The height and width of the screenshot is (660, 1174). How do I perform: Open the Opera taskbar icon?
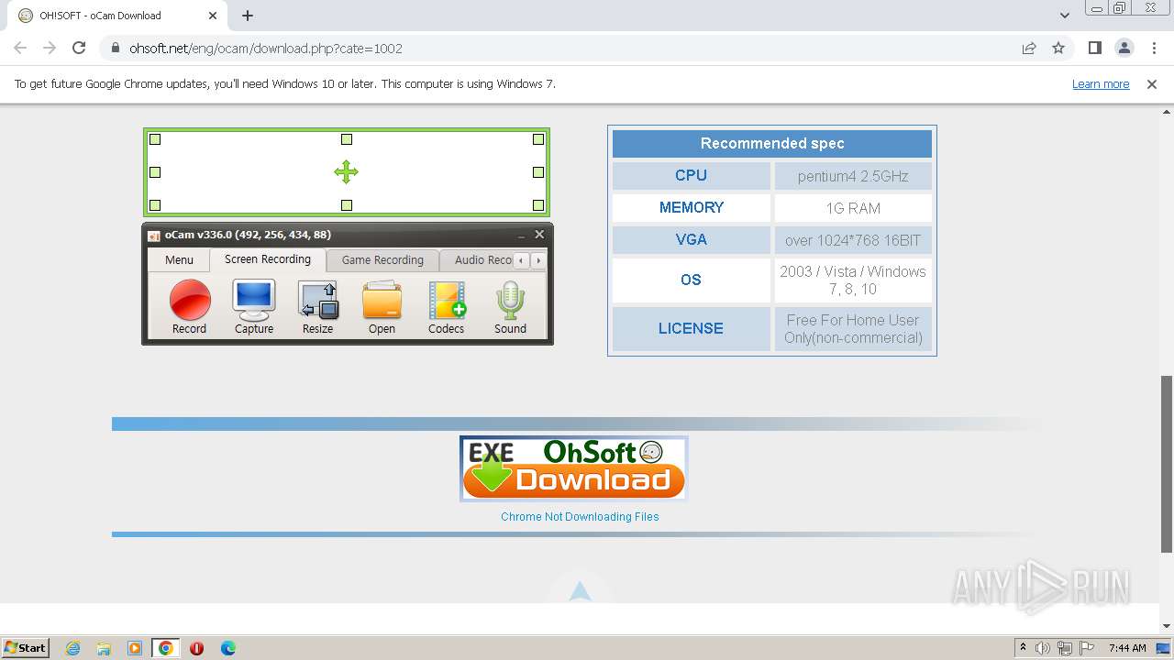[196, 648]
